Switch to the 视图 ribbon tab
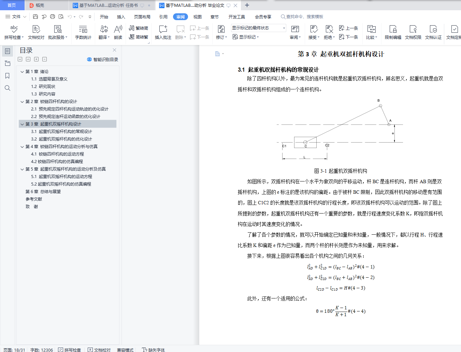The width and height of the screenshot is (461, 352). tap(198, 17)
